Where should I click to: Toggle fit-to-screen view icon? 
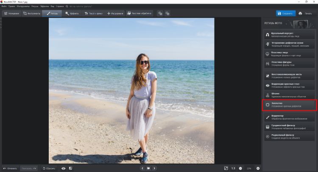(x=226, y=168)
